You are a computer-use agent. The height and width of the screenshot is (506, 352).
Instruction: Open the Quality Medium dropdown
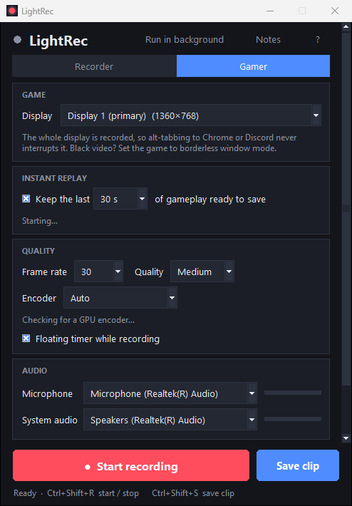coord(202,272)
